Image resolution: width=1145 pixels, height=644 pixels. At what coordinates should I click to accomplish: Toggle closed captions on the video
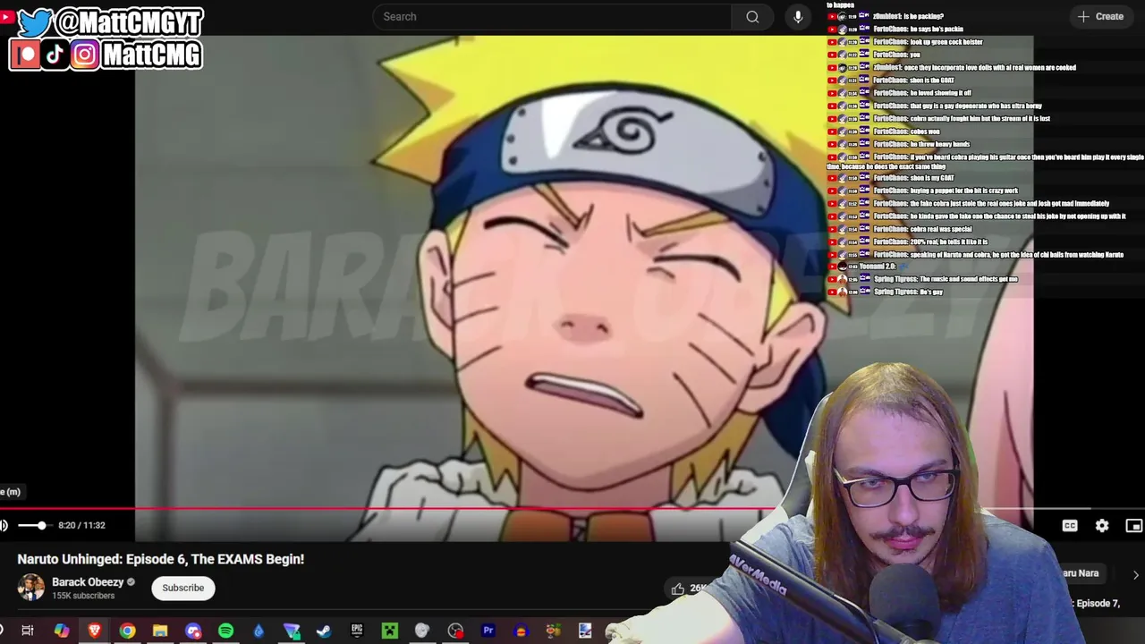(1070, 526)
